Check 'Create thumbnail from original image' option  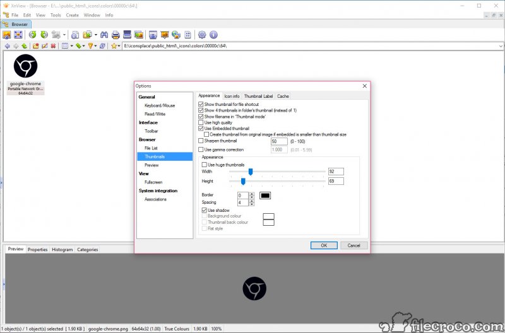(206, 134)
